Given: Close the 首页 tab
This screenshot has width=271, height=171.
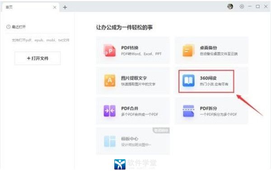Looking at the screenshot, I should [55, 7].
